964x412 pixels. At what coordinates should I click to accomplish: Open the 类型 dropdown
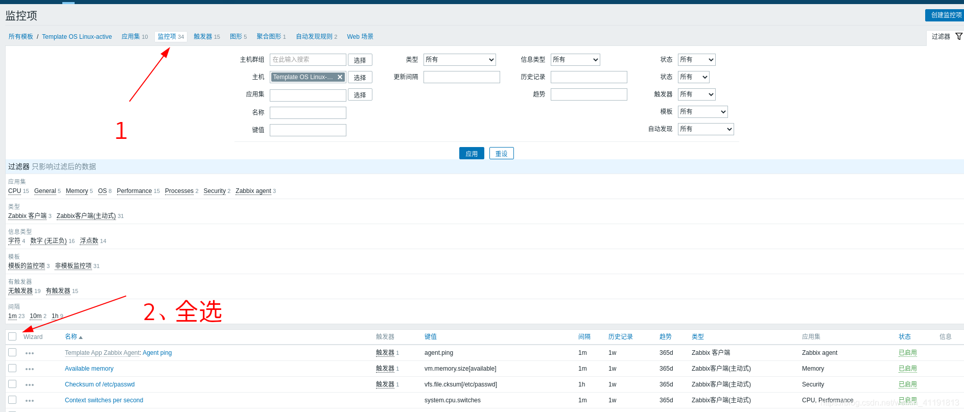[460, 60]
